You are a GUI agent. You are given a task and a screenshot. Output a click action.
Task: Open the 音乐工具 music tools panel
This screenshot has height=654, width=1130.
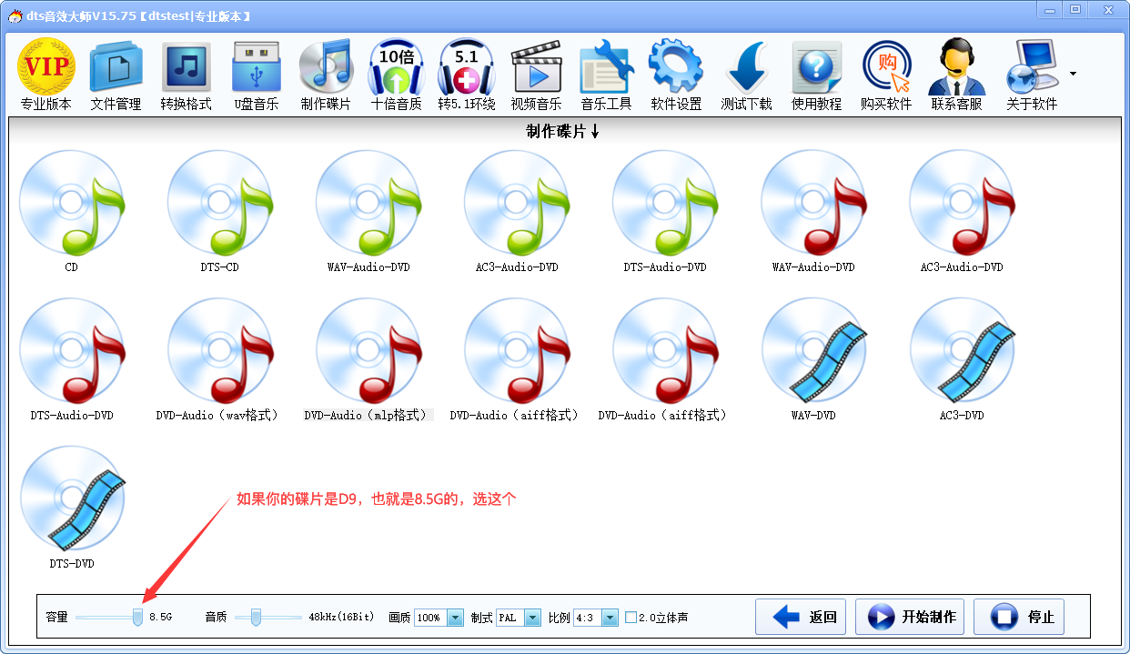pos(606,73)
